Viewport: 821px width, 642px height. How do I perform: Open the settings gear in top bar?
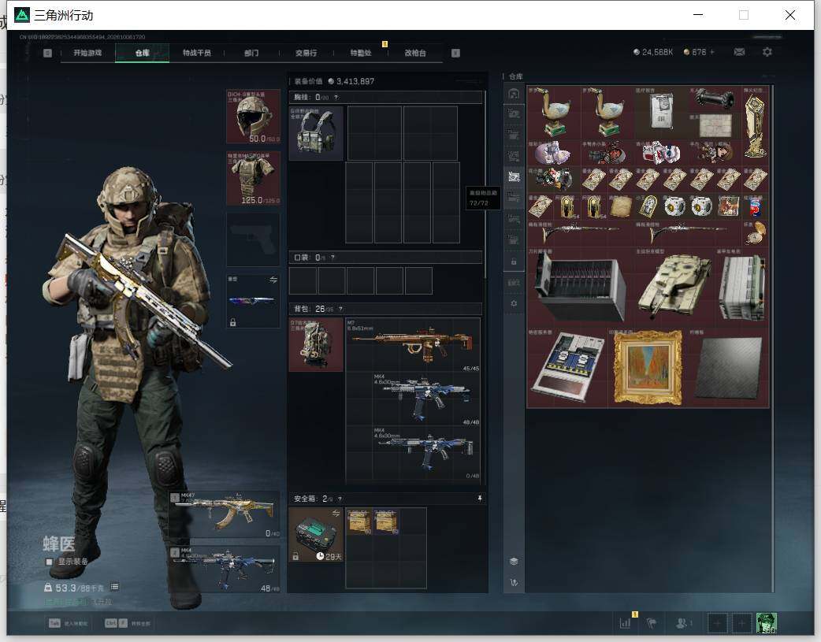[767, 52]
